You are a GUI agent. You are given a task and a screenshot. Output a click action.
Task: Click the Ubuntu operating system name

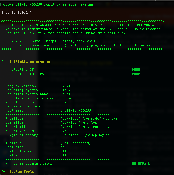(66, 94)
